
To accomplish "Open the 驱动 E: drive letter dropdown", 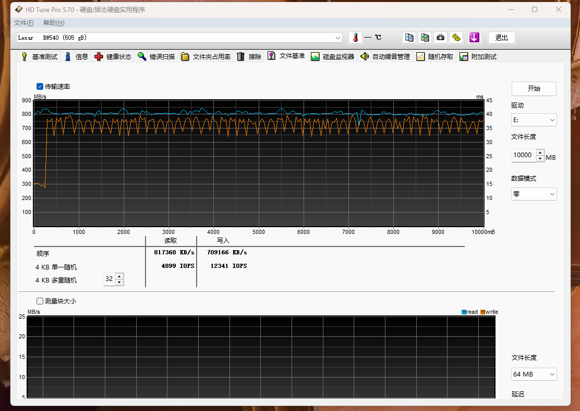I will [534, 120].
